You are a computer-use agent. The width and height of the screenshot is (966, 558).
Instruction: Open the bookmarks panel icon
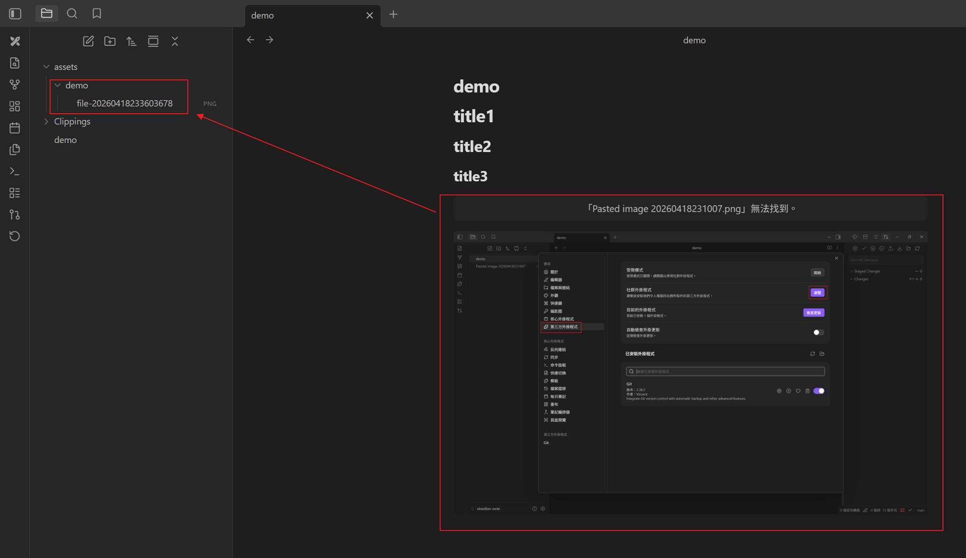[97, 14]
